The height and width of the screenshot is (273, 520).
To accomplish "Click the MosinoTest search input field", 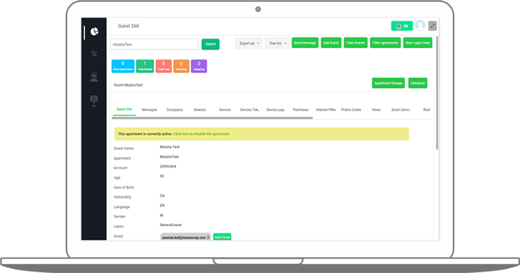I will [x=153, y=44].
